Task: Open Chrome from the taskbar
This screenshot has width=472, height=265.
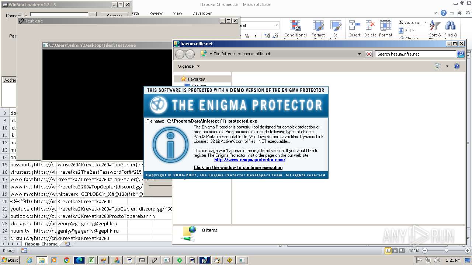Action: tap(67, 260)
